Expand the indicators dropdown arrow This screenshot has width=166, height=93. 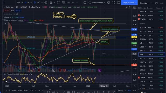pyautogui.click(x=54, y=2)
